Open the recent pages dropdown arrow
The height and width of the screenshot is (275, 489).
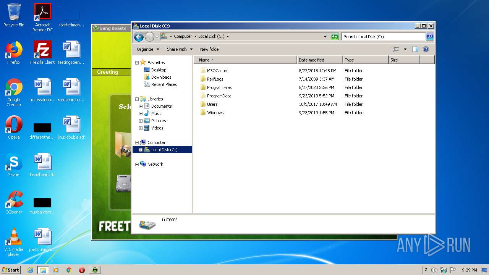pyautogui.click(x=157, y=37)
